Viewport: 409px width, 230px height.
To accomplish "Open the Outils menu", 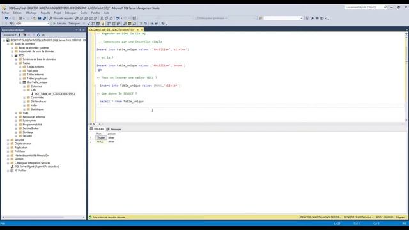I will coord(84,13).
